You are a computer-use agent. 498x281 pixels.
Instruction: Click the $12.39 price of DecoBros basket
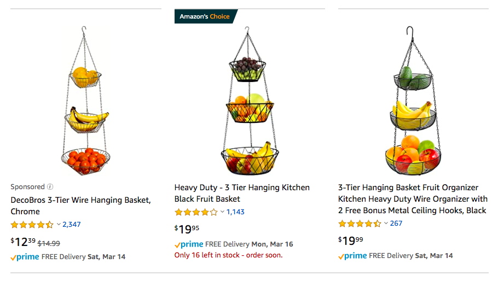(x=23, y=242)
